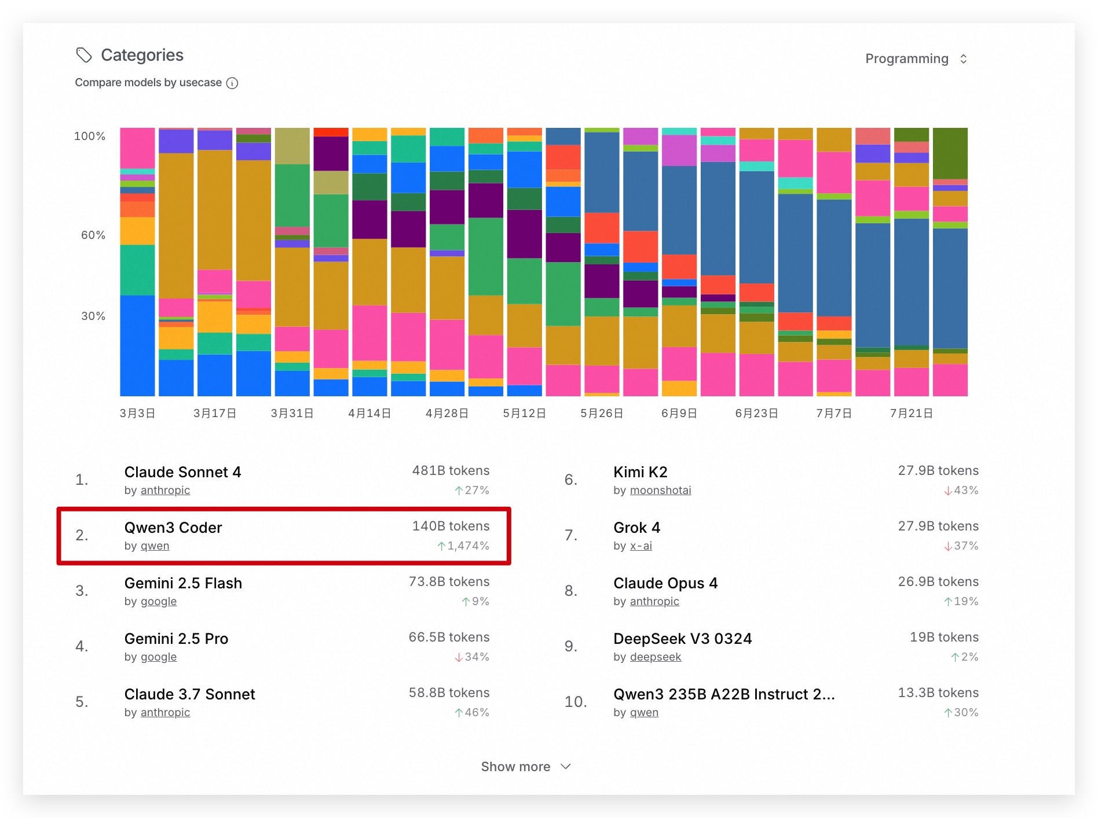Click the large blue segment in 3月3日 bar
Screen dimensions: 1098x818
137,345
